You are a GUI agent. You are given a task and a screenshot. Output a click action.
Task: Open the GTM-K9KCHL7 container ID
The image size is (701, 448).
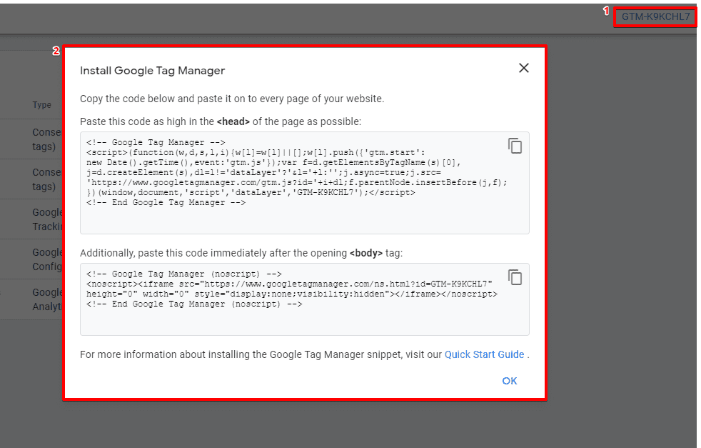655,16
